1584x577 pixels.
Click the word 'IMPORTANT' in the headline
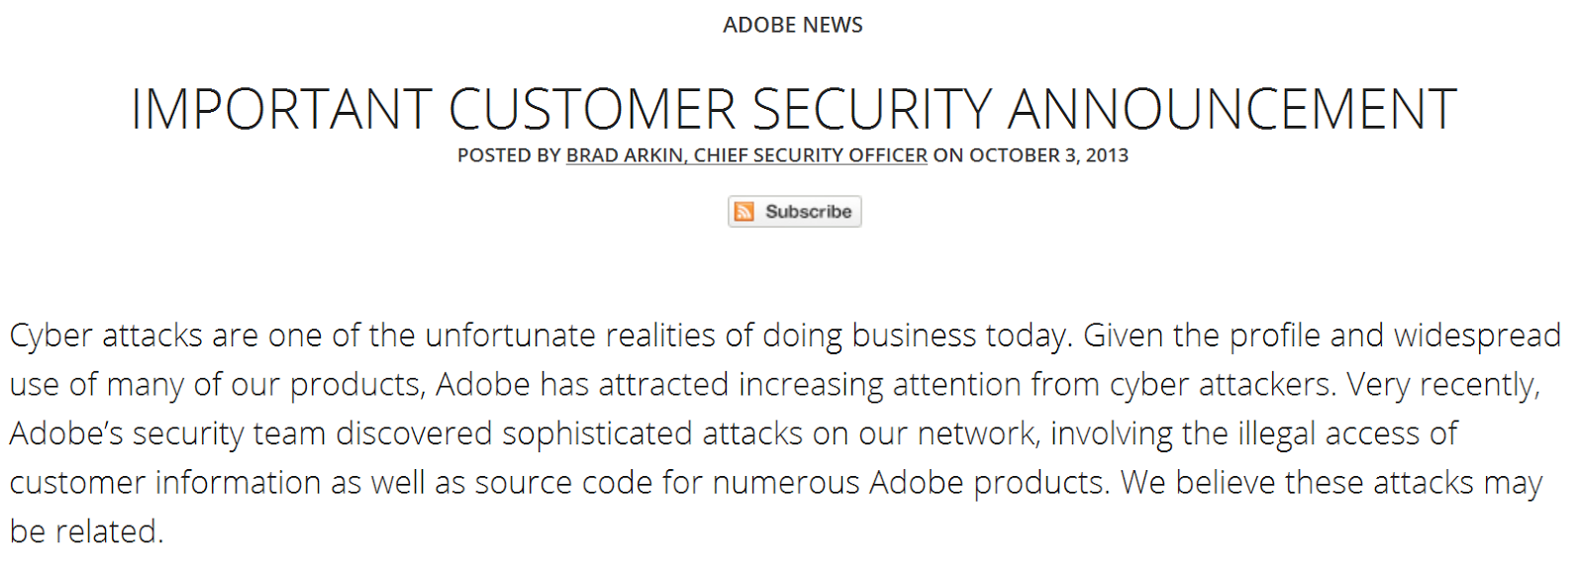point(281,109)
